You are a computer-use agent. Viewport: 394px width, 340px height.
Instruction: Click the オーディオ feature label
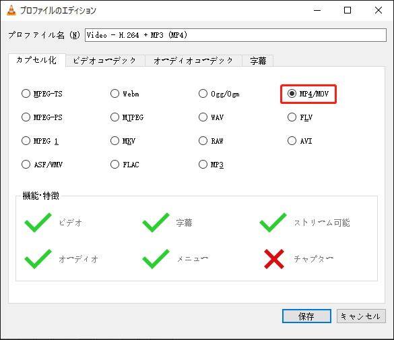tap(78, 259)
